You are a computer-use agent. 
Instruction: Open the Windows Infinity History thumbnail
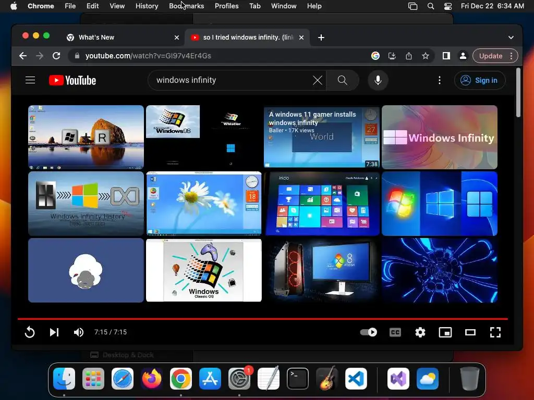[x=86, y=204]
